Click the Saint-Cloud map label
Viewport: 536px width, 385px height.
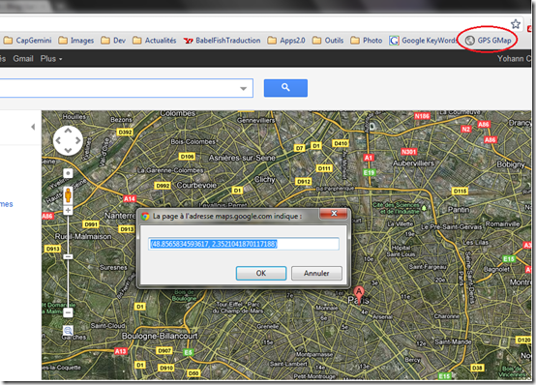107,325
